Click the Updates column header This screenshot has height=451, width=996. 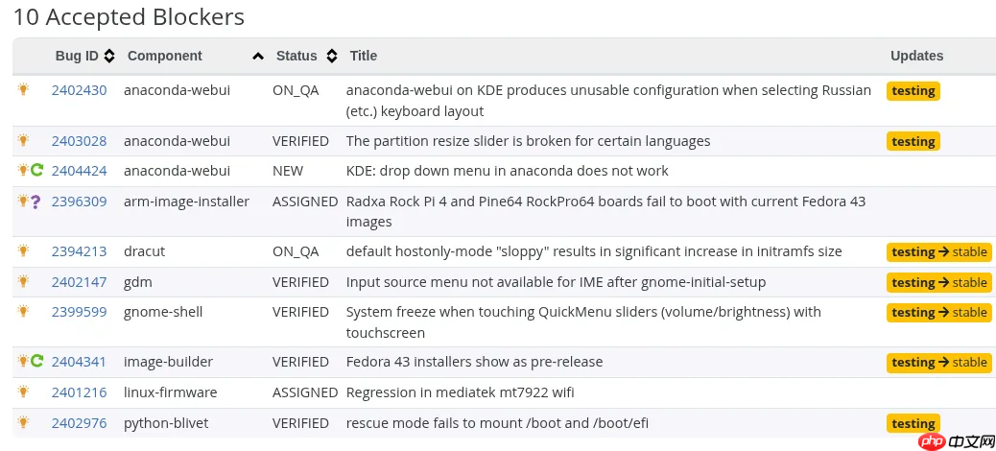(x=916, y=56)
